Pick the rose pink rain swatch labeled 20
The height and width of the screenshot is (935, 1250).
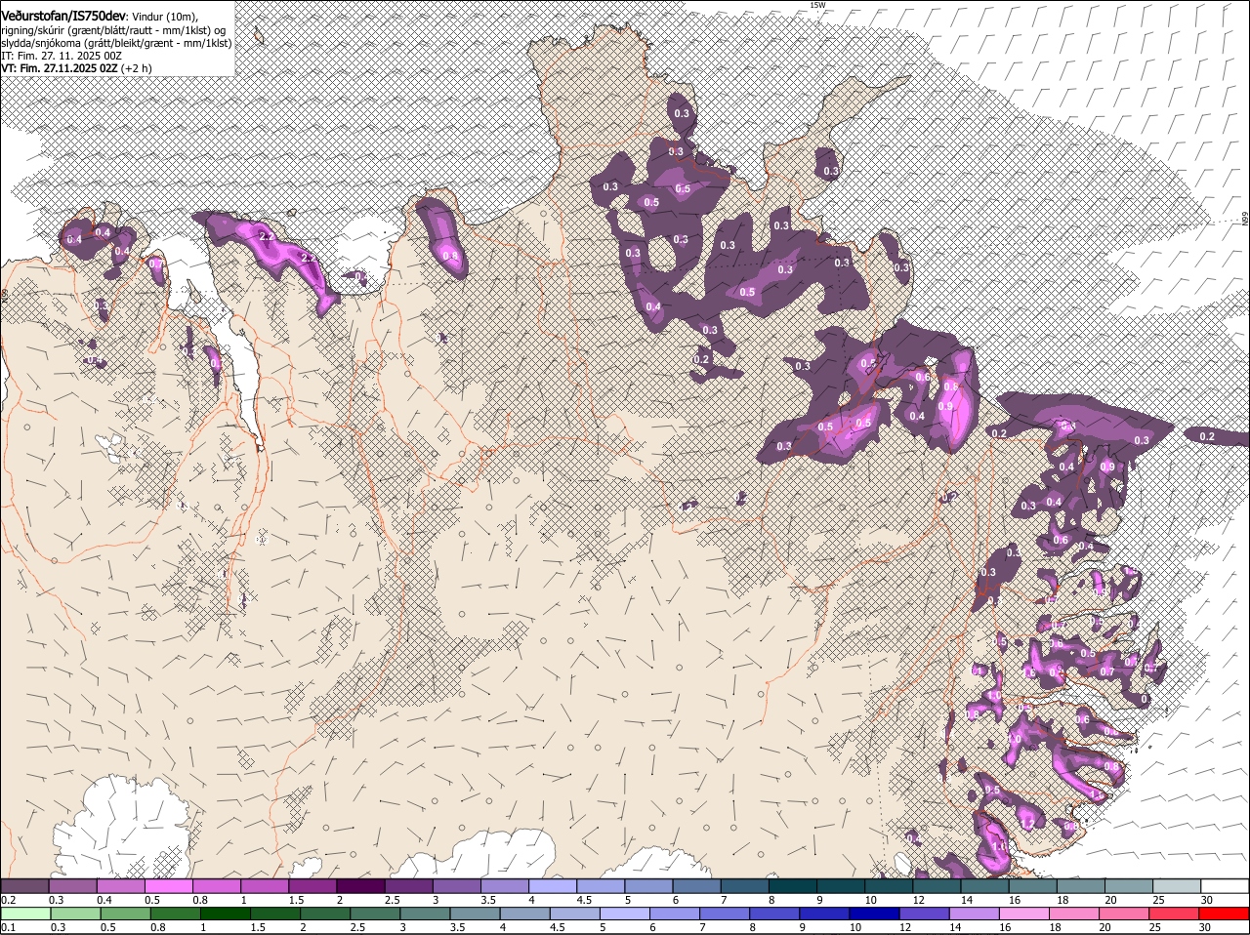pyautogui.click(x=1122, y=914)
